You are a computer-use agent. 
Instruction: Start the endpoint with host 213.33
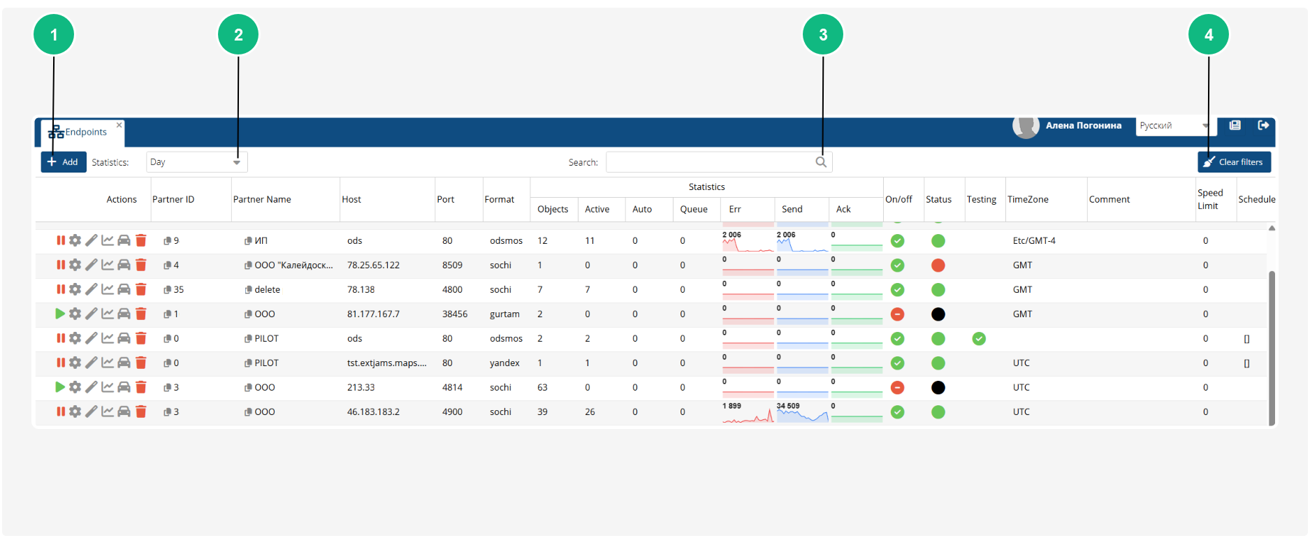pos(60,387)
